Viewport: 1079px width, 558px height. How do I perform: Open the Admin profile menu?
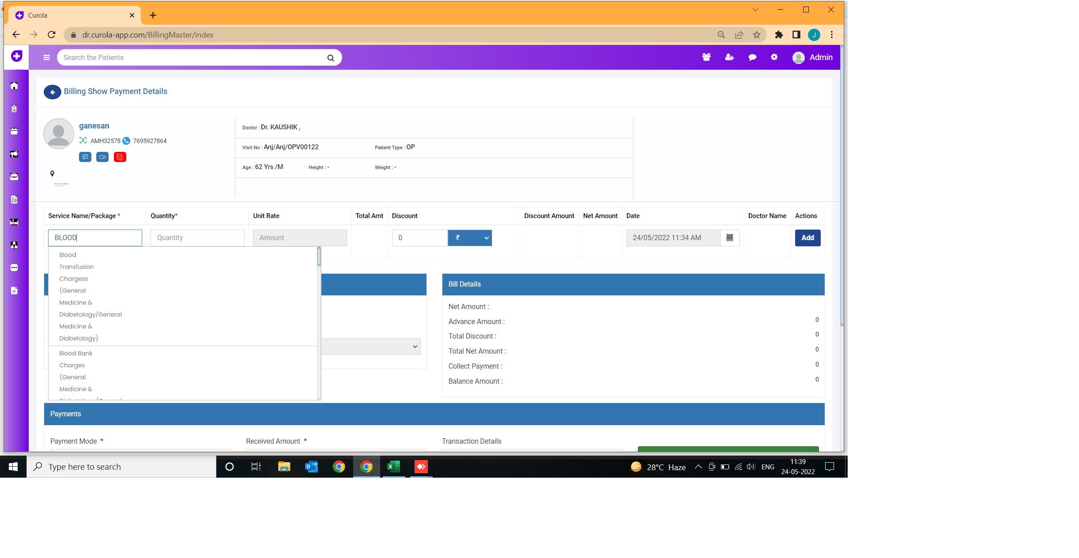pos(812,57)
